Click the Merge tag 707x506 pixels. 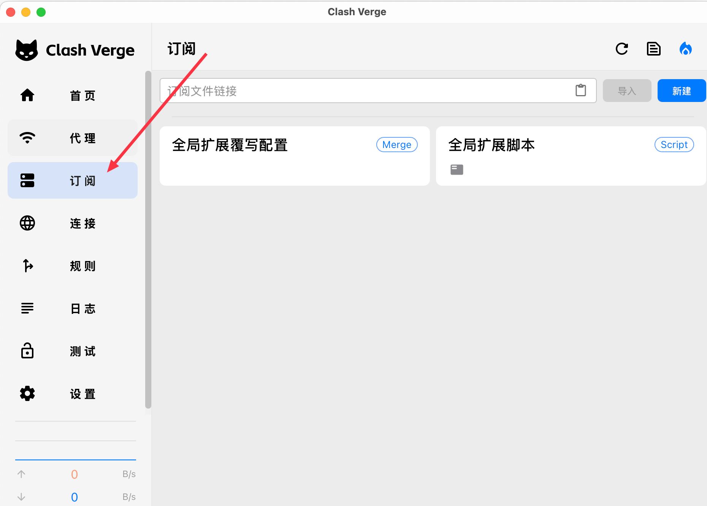[397, 145]
